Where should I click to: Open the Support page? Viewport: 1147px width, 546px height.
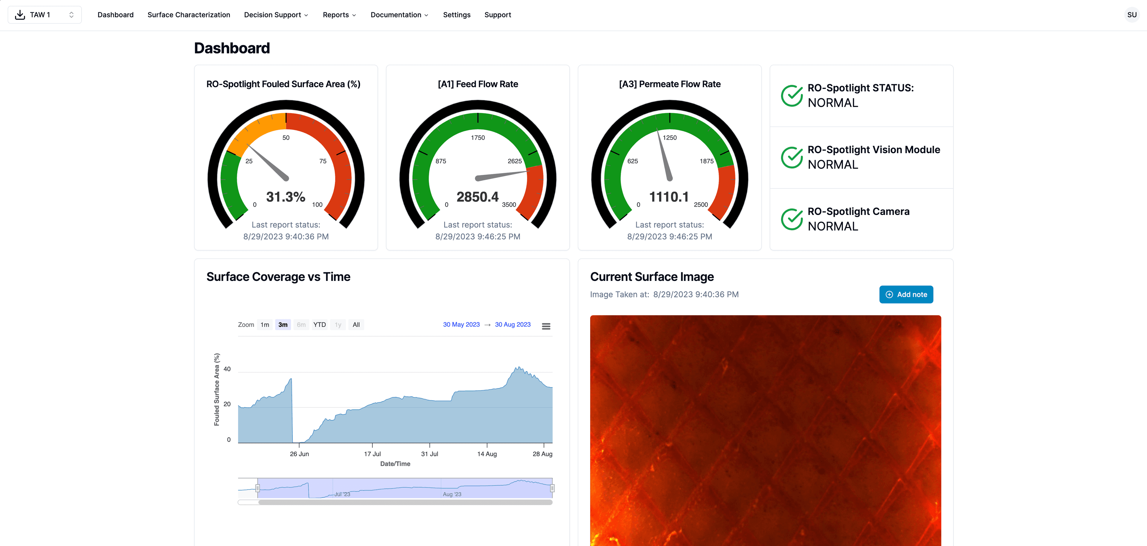tap(497, 15)
